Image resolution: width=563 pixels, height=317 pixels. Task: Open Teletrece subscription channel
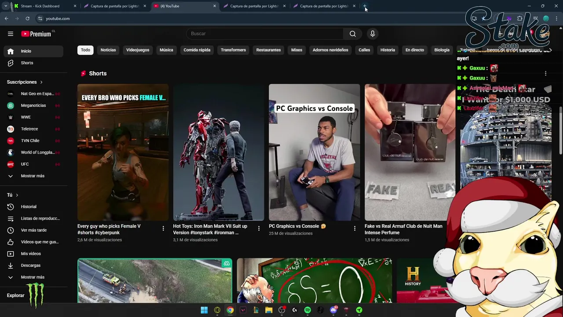[x=33, y=129]
